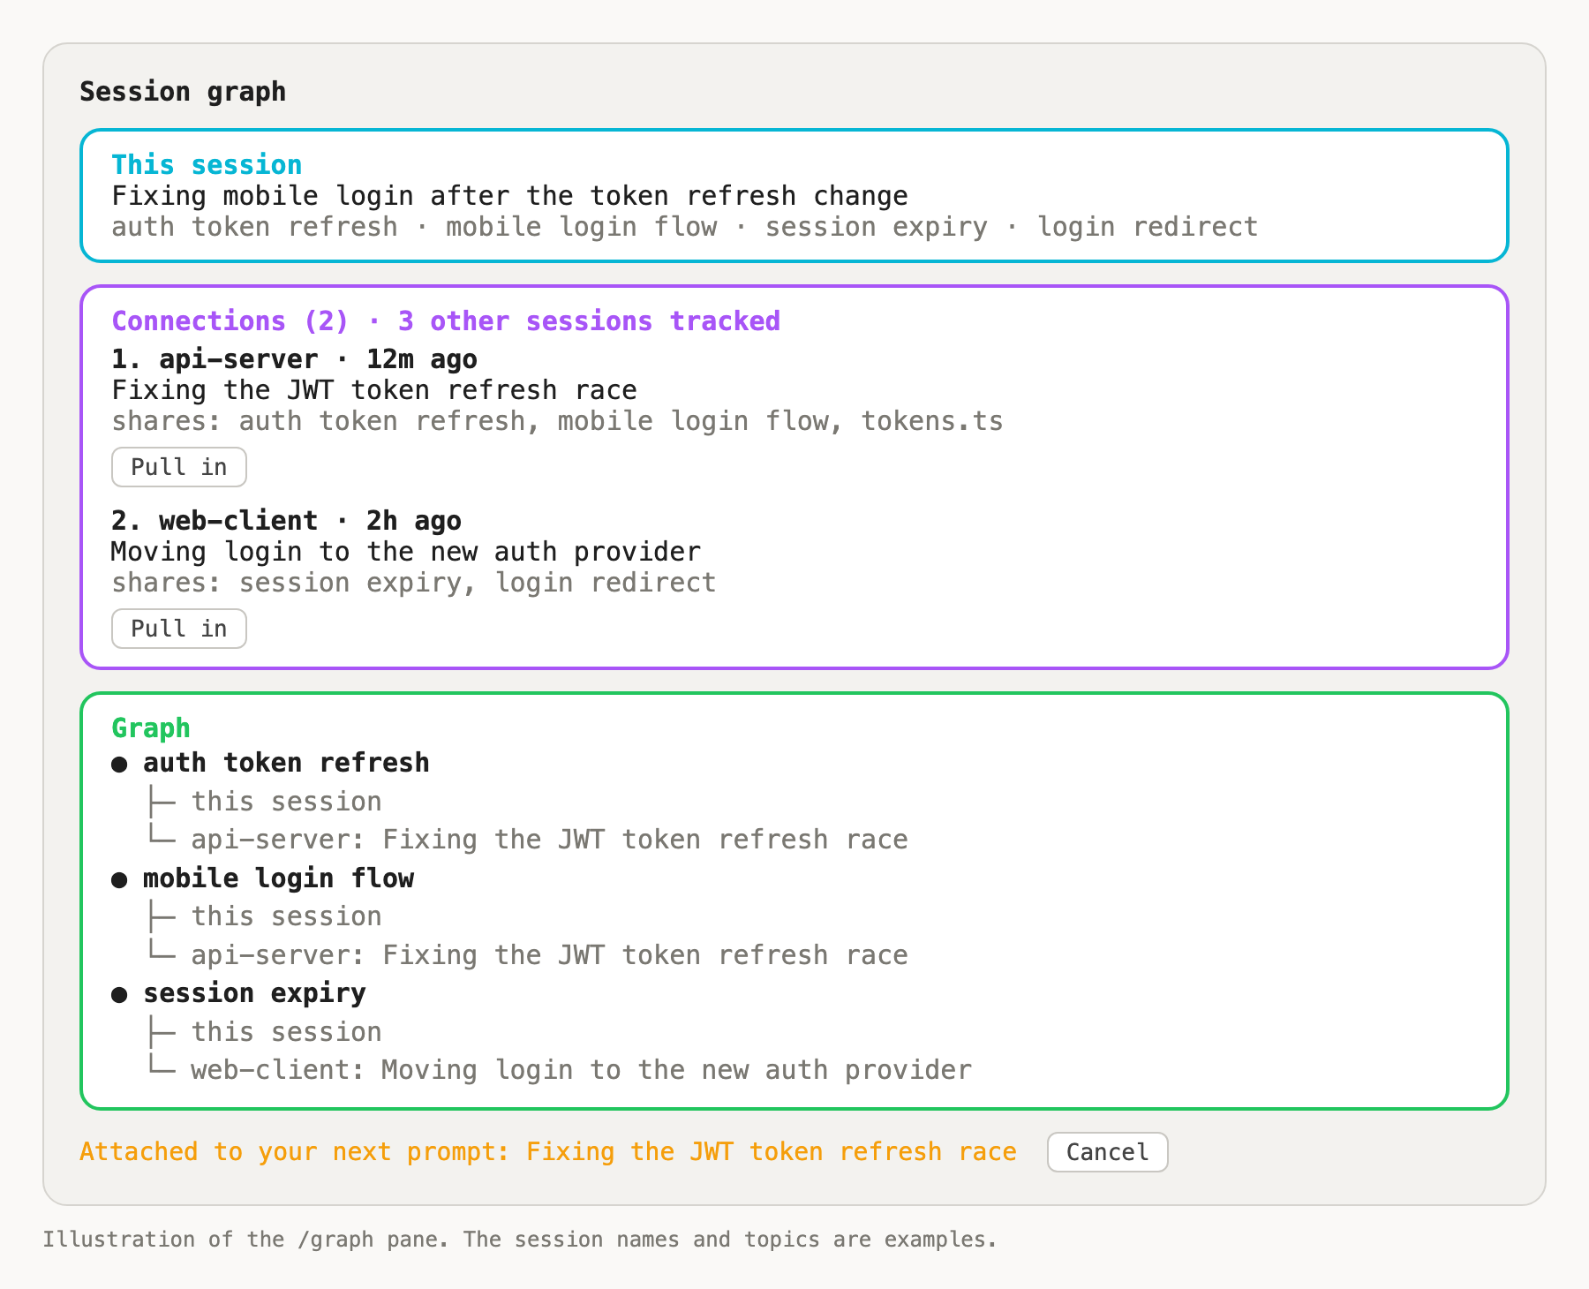Click the "This session" heading
1589x1289 pixels.
tap(207, 164)
